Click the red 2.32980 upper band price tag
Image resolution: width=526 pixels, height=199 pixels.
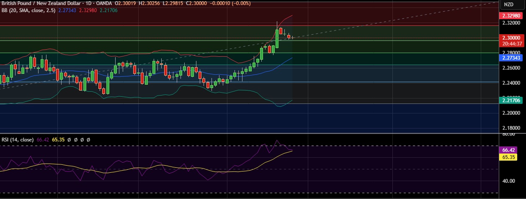tap(511, 15)
